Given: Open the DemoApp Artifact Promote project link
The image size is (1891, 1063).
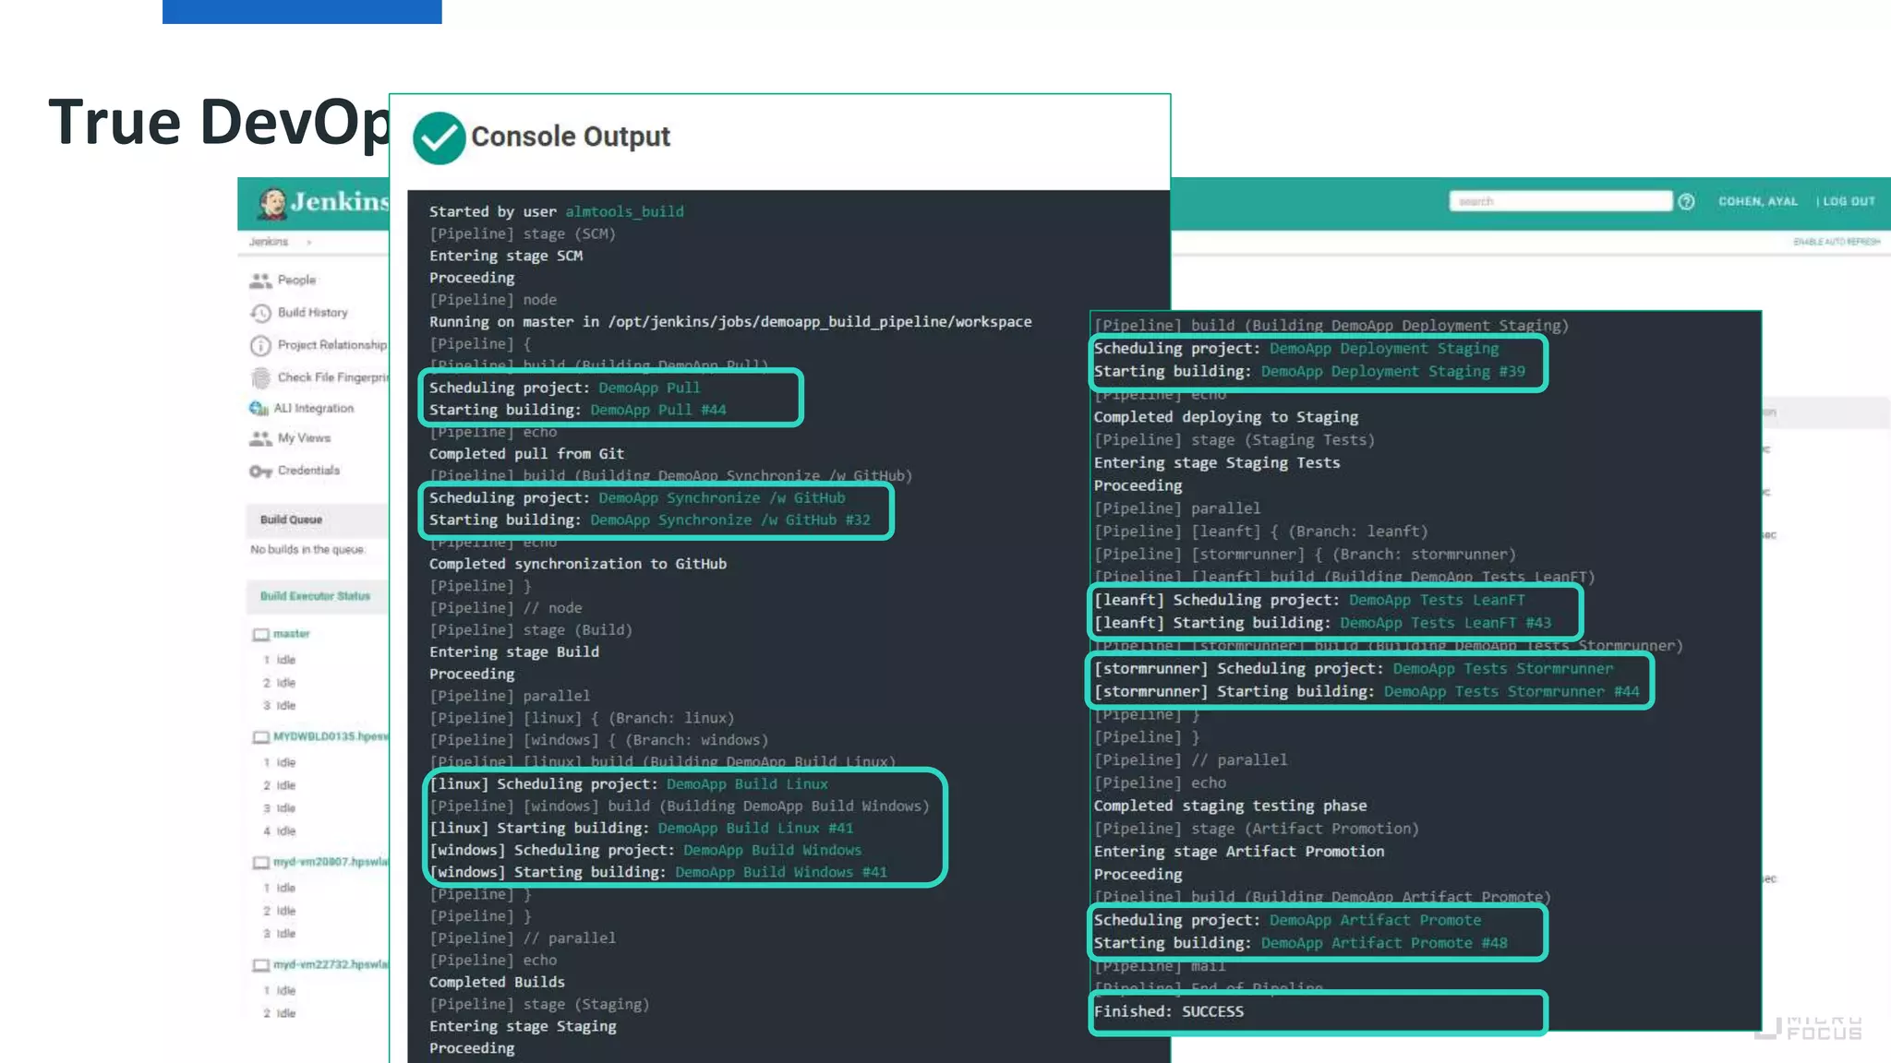Looking at the screenshot, I should pyautogui.click(x=1376, y=920).
